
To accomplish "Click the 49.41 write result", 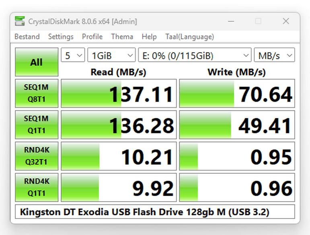I will [237, 125].
